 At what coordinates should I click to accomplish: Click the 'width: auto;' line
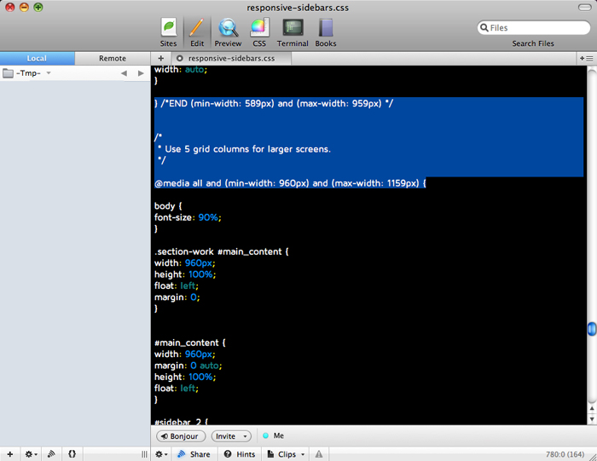(x=181, y=69)
